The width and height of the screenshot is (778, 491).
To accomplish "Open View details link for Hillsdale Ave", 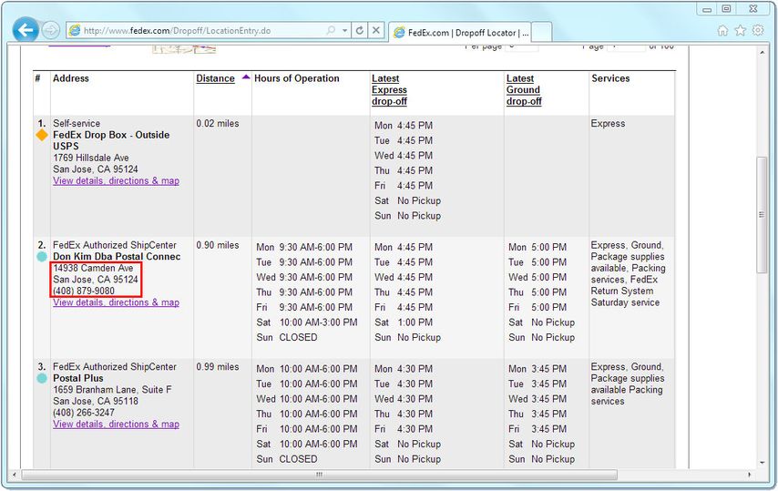I will click(116, 180).
